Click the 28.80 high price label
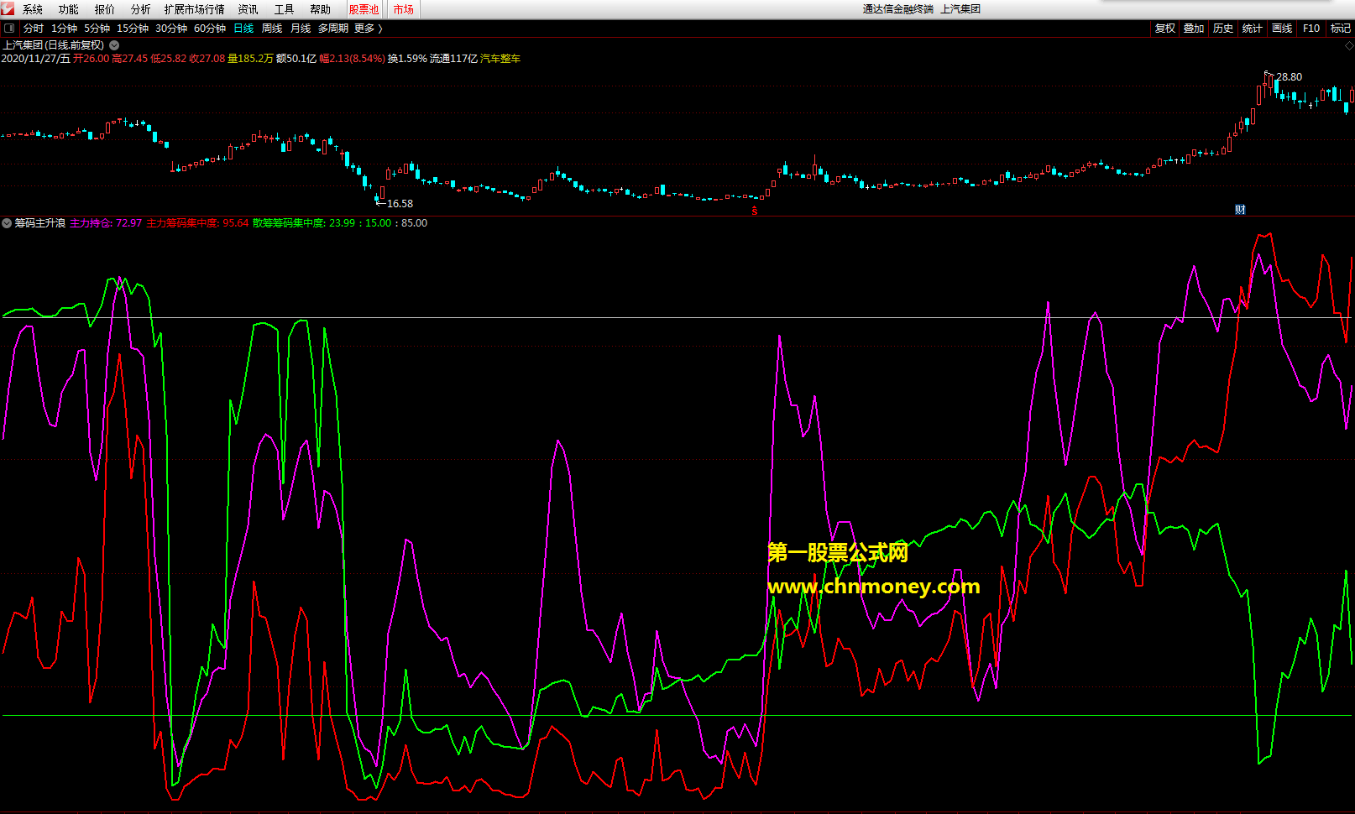The image size is (1355, 814). click(x=1290, y=77)
